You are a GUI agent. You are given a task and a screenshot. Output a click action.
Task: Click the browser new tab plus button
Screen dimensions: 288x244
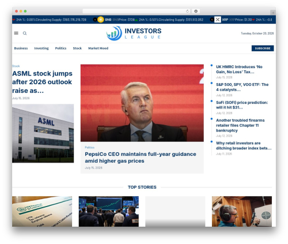coord(273,13)
